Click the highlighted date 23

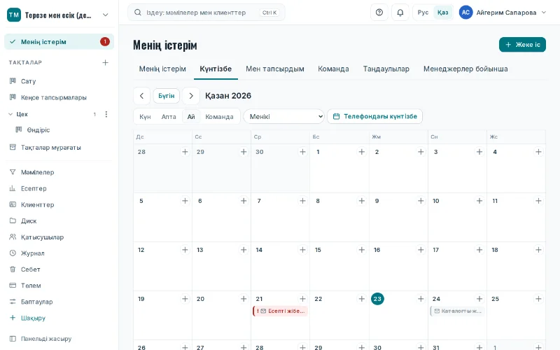[x=377, y=299]
